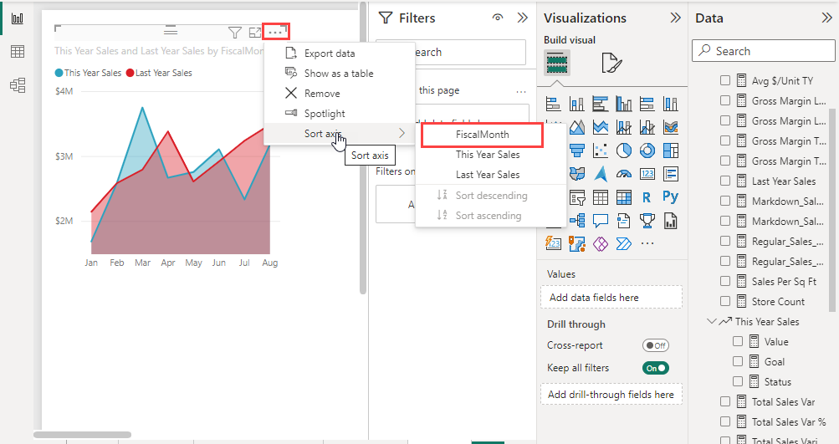
Task: Click the Add data fields here well
Action: click(x=611, y=298)
